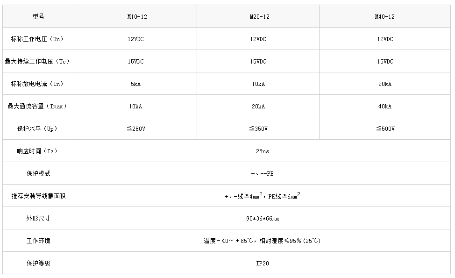The height and width of the screenshot is (278, 455).
Task: Click the 40kA maximum capacity value
Action: pyautogui.click(x=385, y=107)
